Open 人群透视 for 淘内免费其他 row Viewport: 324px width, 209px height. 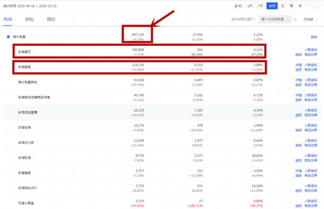click(x=311, y=80)
